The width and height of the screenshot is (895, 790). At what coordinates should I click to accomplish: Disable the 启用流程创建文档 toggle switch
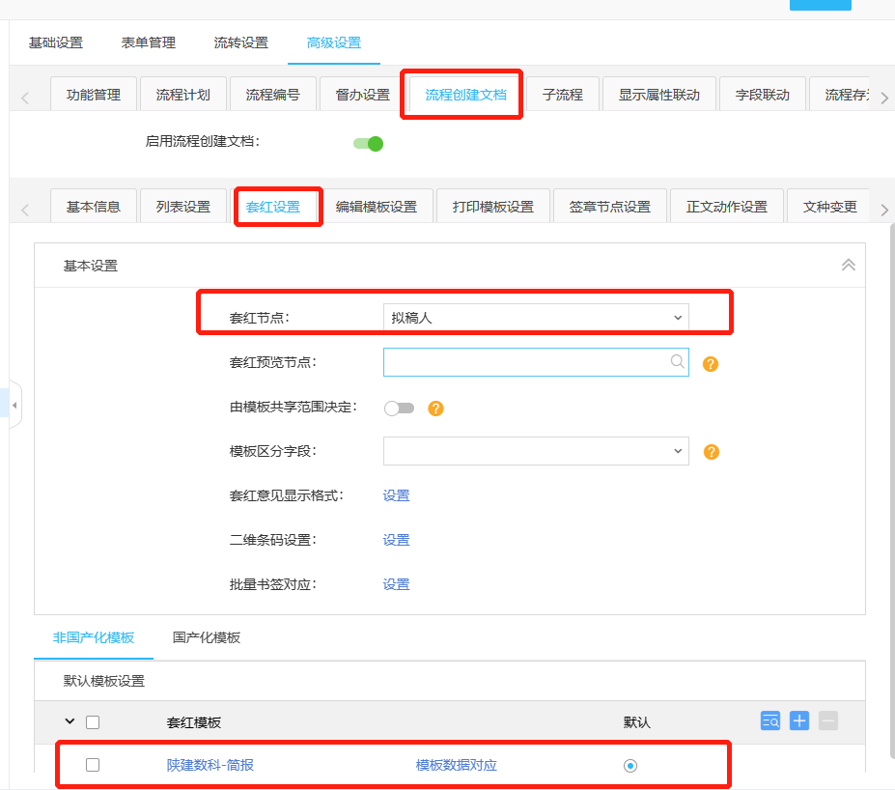[369, 144]
